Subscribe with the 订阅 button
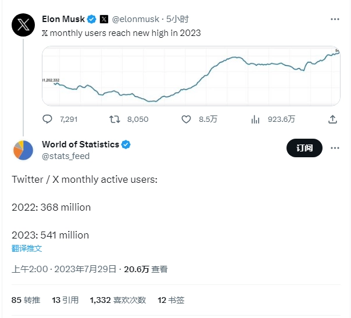Viewport: 351px width, 318px height. coord(304,148)
